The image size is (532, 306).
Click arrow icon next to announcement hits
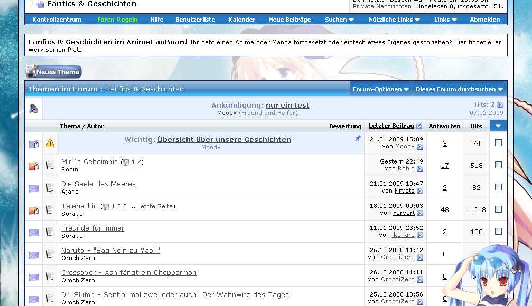click(x=500, y=105)
